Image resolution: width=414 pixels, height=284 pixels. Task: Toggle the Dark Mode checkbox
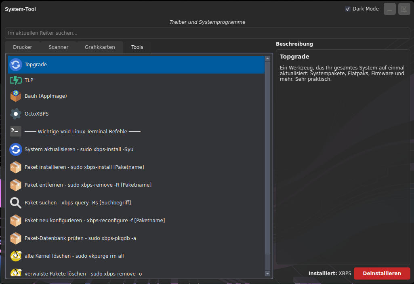[x=348, y=9]
